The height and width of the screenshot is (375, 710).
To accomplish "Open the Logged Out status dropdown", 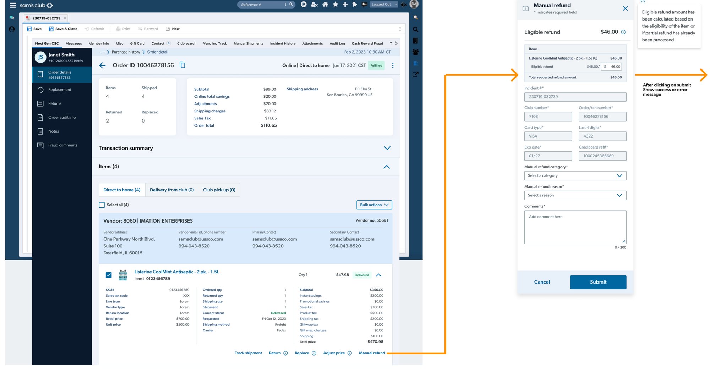I will pos(384,5).
